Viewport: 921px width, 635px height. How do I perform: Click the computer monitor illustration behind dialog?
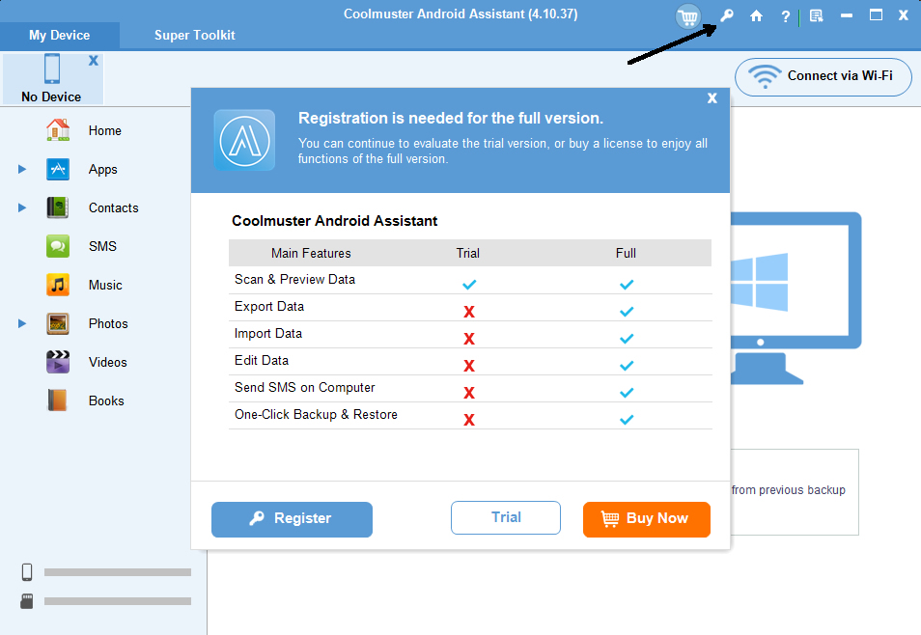tap(795, 298)
